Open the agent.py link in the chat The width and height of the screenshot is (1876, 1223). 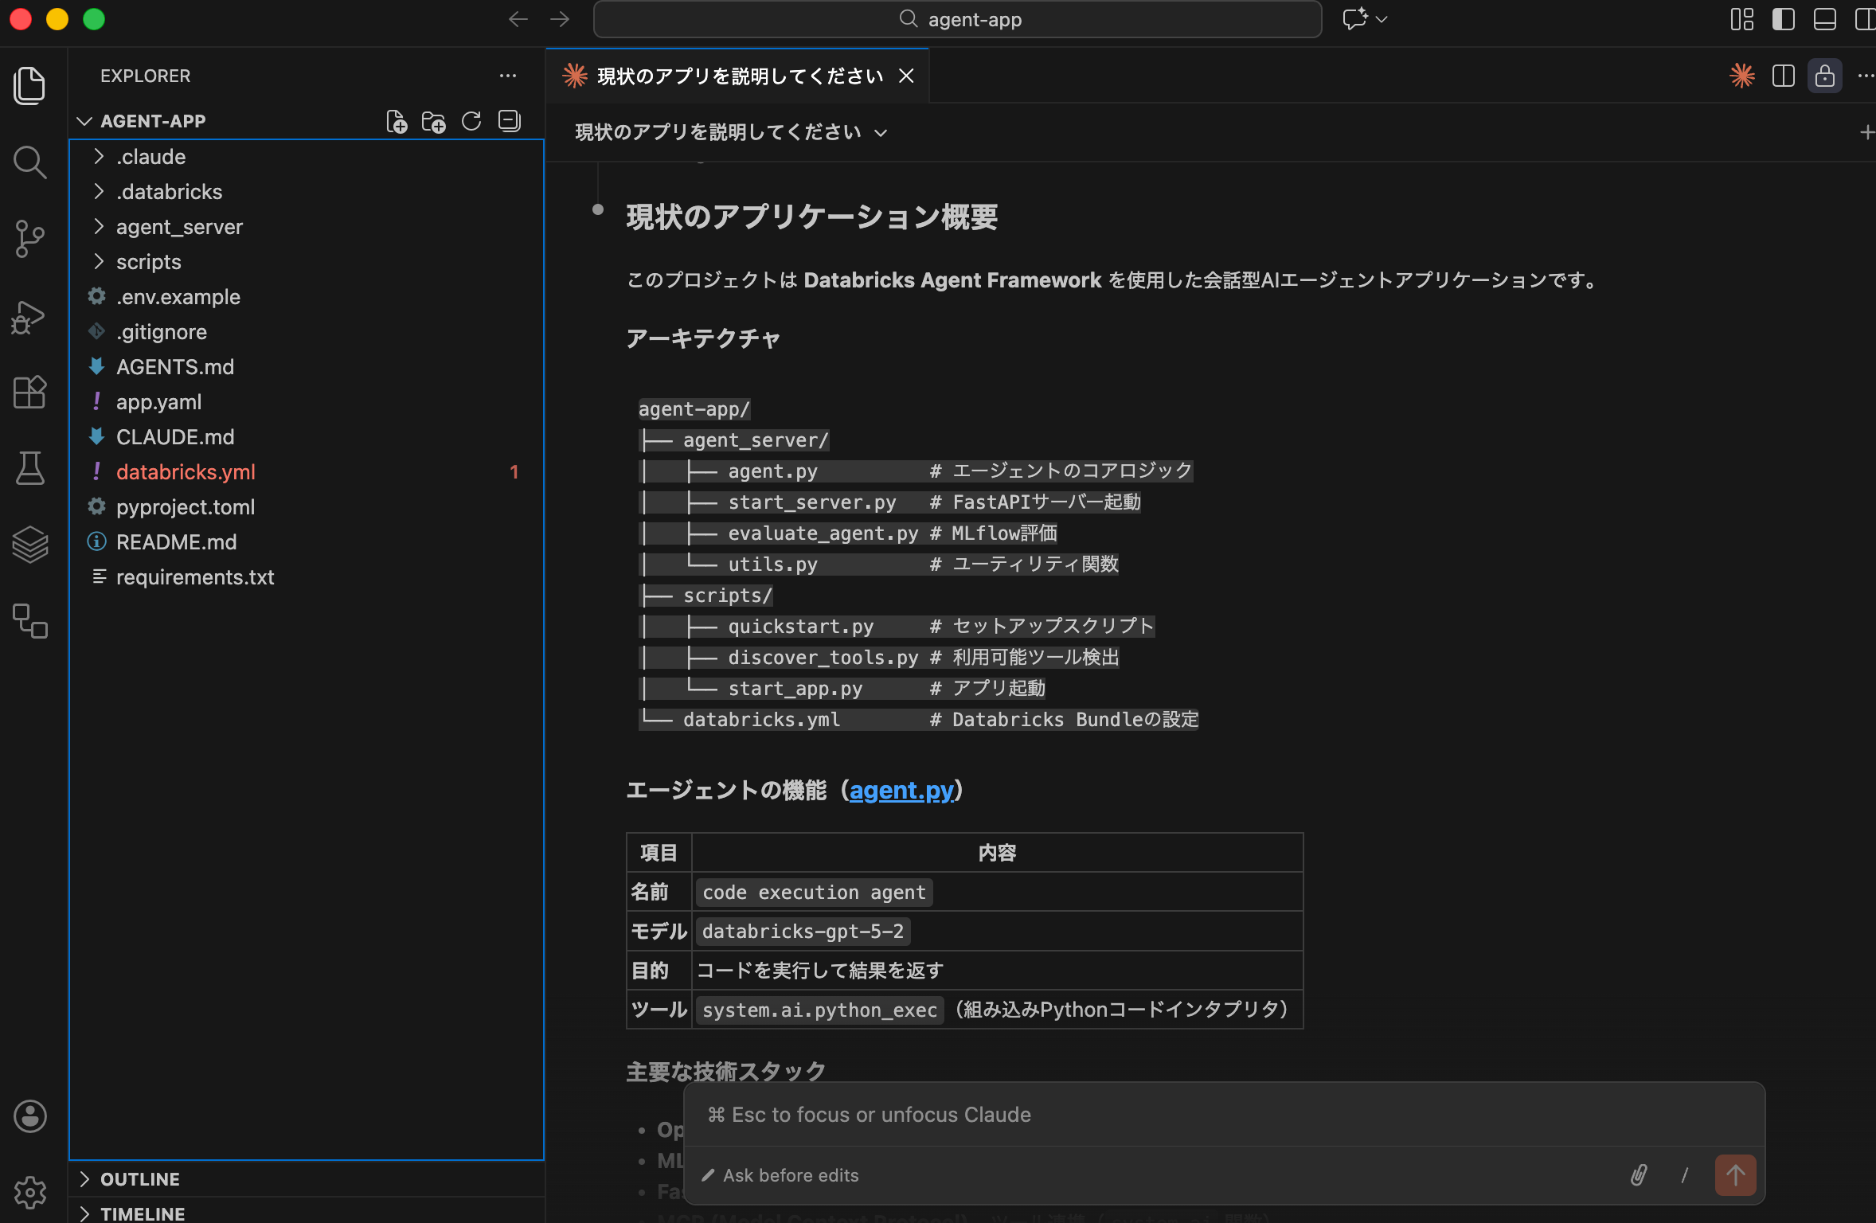(x=902, y=790)
